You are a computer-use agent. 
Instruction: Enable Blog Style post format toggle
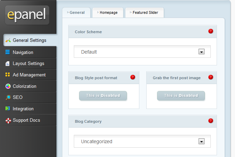pos(103,95)
